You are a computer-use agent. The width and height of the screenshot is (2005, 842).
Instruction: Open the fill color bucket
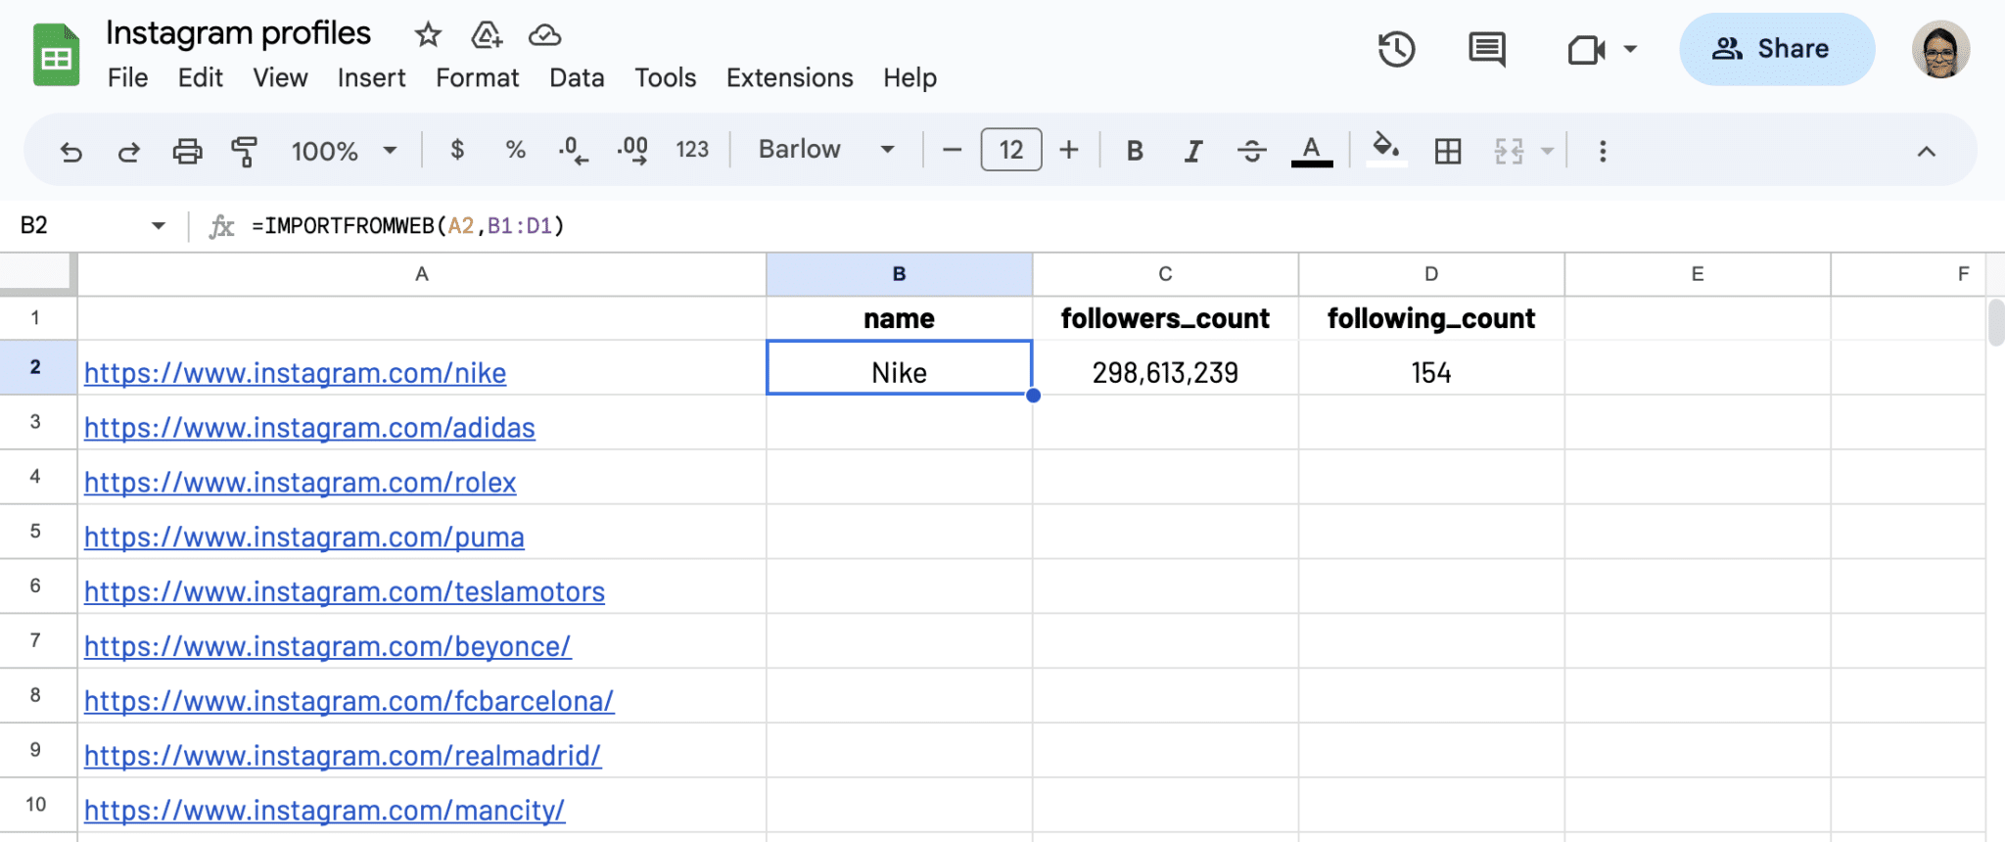(1385, 150)
